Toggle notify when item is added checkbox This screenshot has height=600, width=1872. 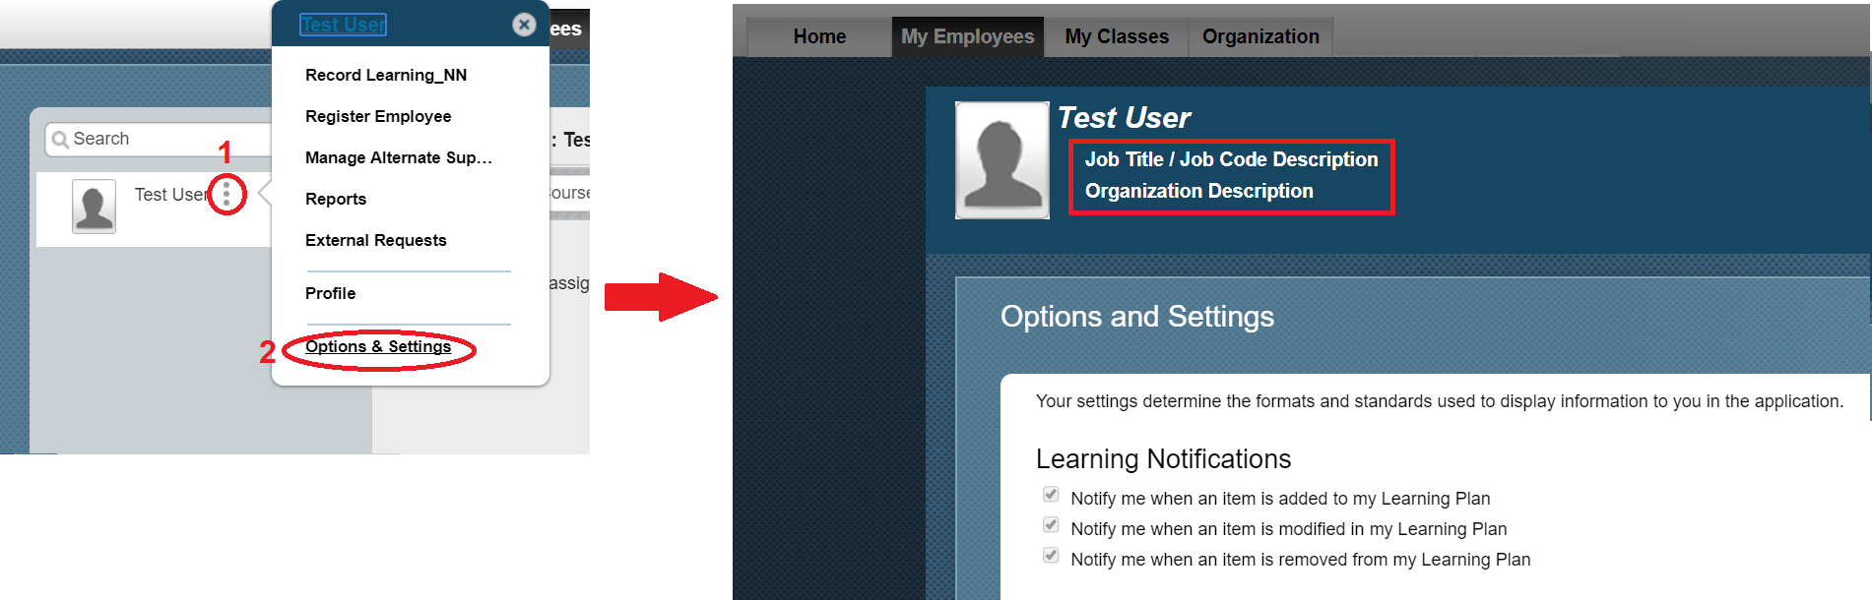pos(1051,494)
